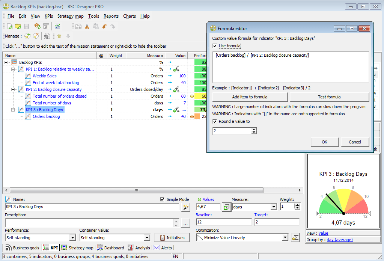384x261 pixels.
Task: Open the Charts menu
Action: pyautogui.click(x=130, y=16)
